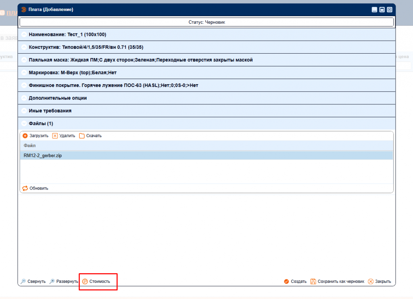Click the Удалить delete icon
This screenshot has height=299, width=413.
(x=55, y=136)
